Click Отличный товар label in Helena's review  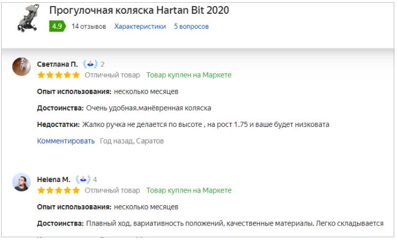pos(113,190)
